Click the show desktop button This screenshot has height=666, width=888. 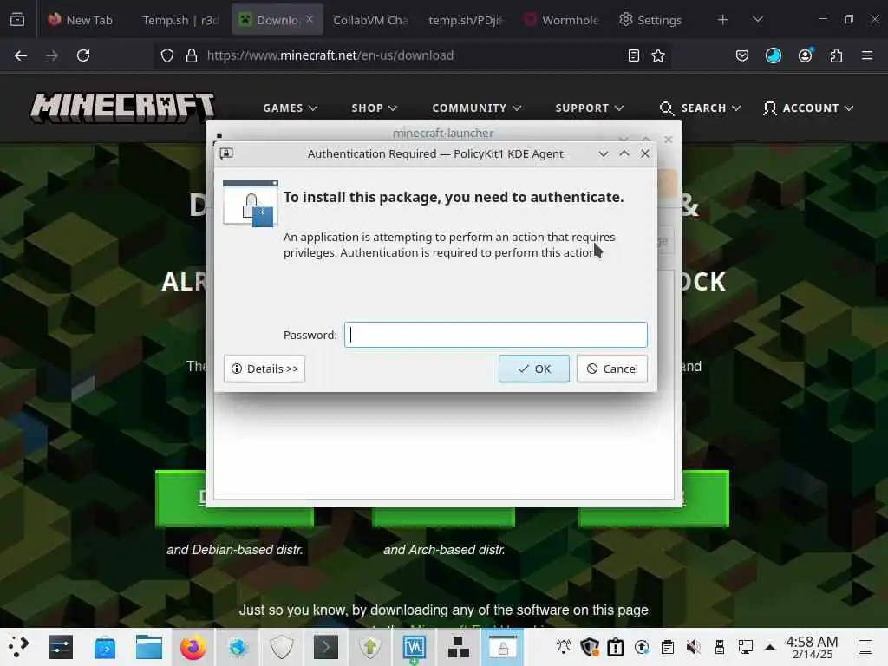point(865,647)
